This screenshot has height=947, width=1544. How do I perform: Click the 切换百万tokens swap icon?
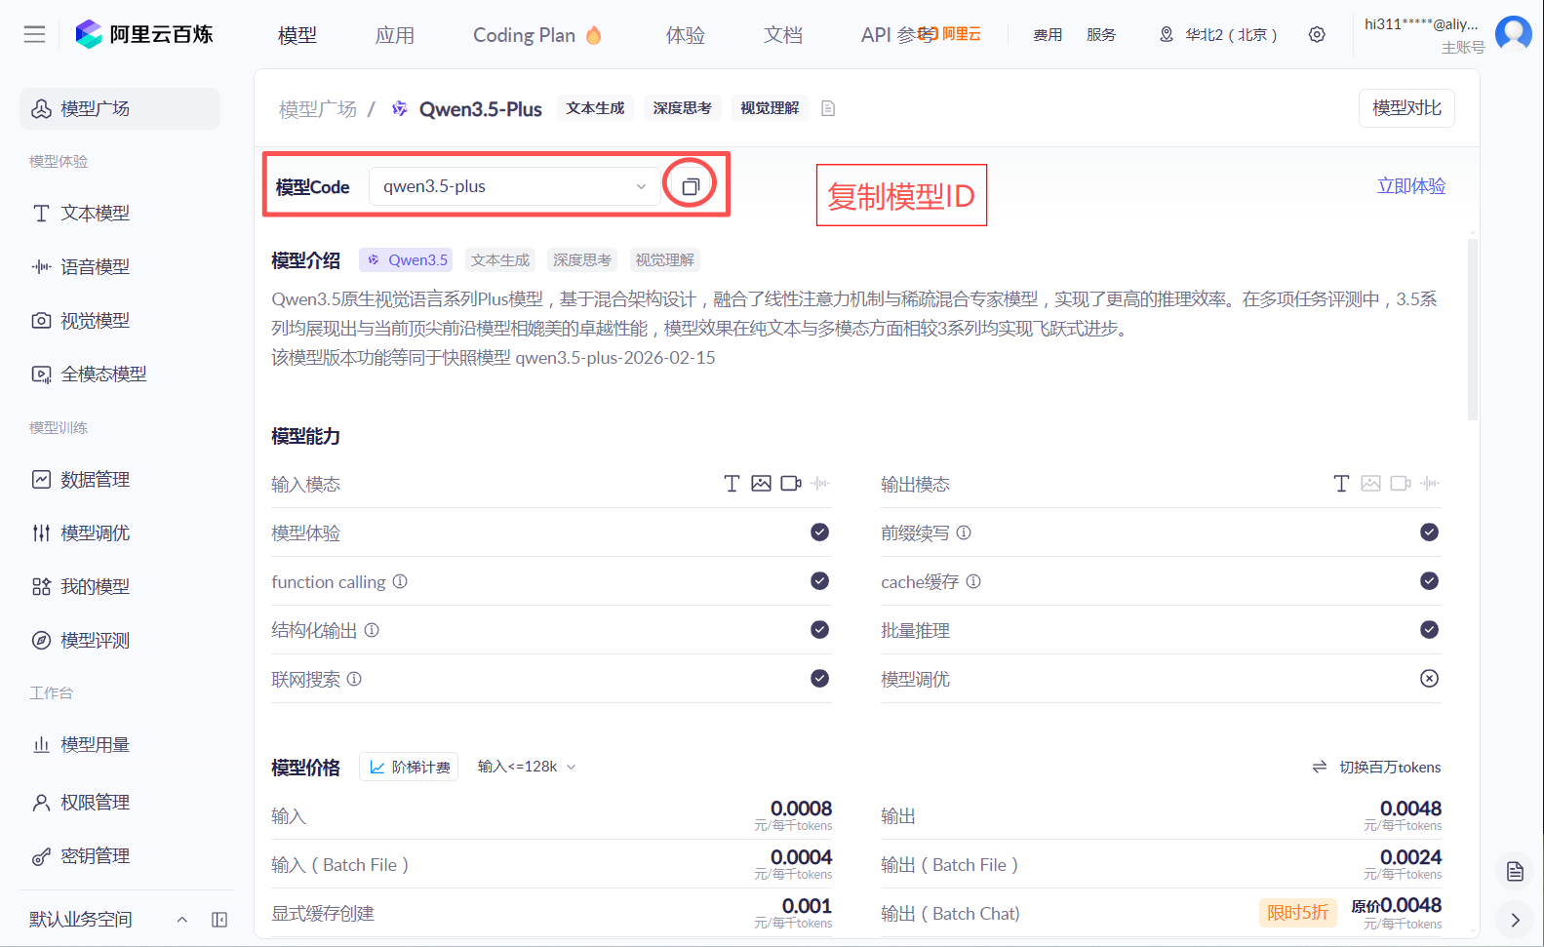click(1320, 768)
